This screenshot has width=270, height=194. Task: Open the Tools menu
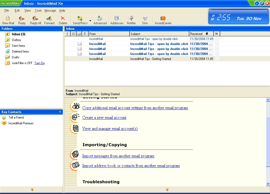click(x=38, y=11)
